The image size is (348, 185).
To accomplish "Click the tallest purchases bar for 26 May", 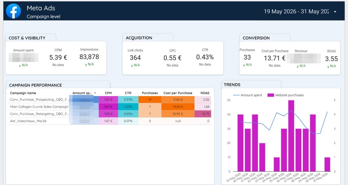I will tap(291, 136).
